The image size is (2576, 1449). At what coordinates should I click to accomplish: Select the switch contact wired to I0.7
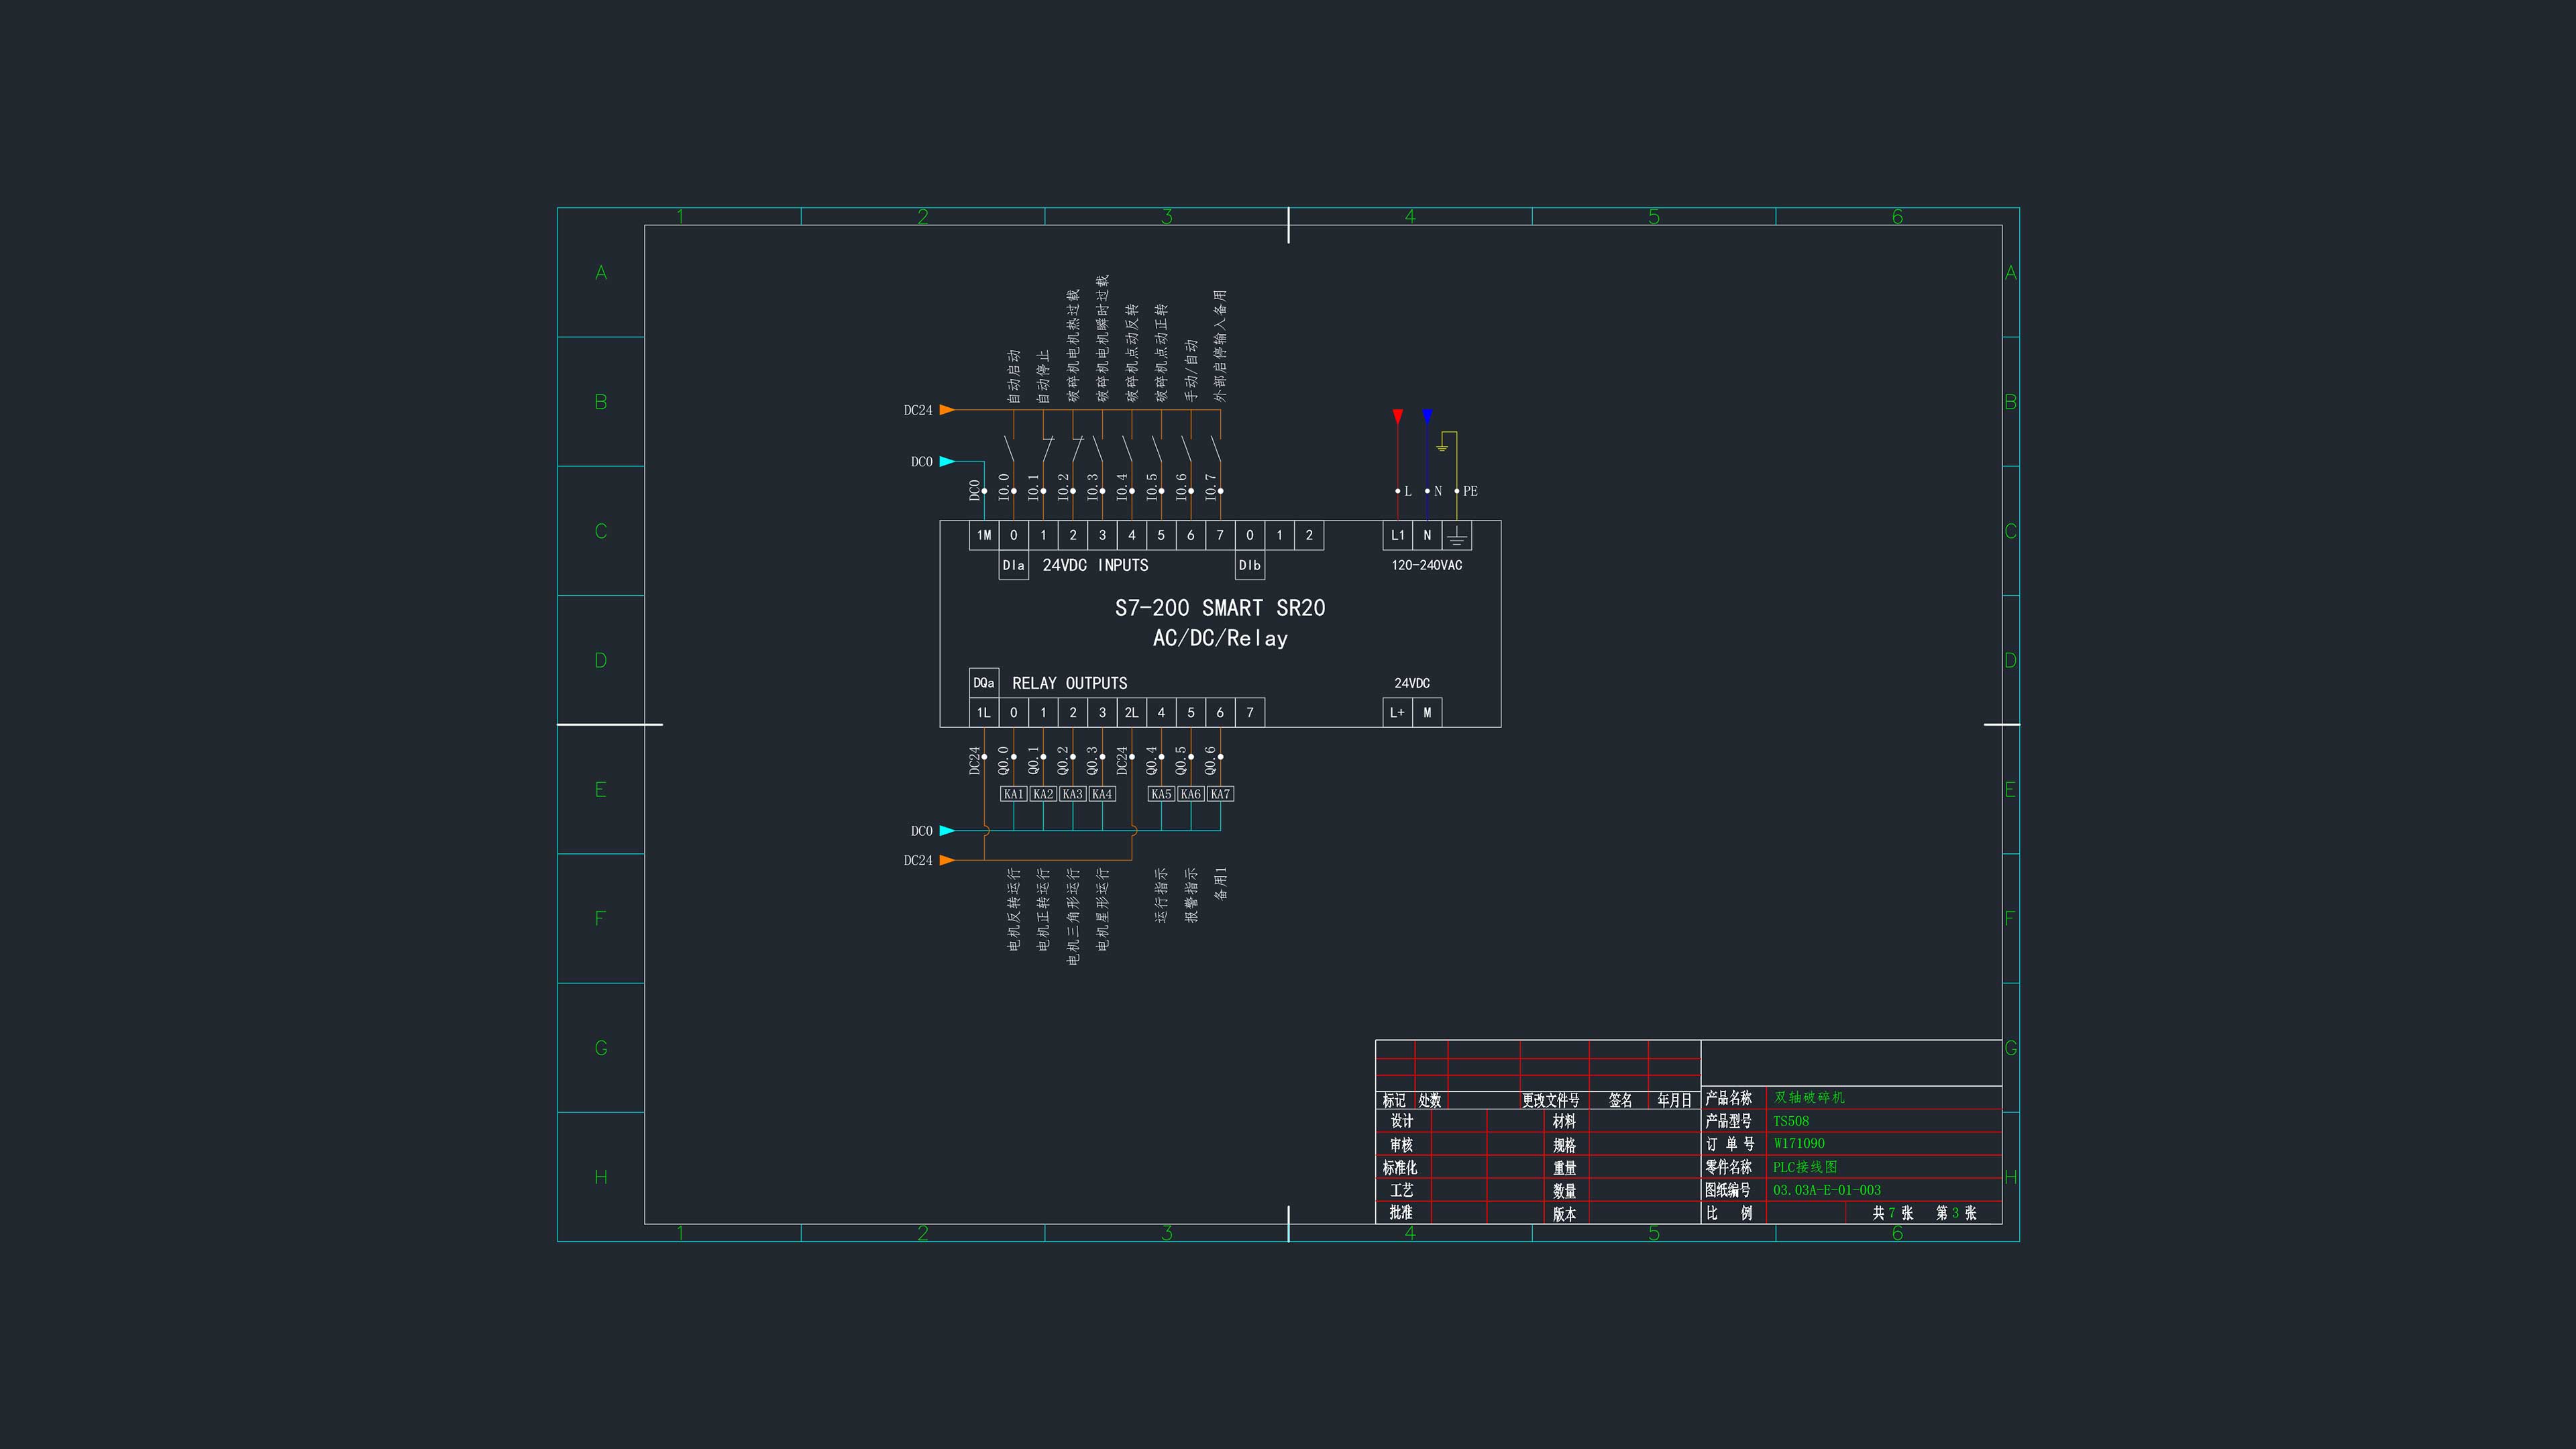(x=1217, y=449)
